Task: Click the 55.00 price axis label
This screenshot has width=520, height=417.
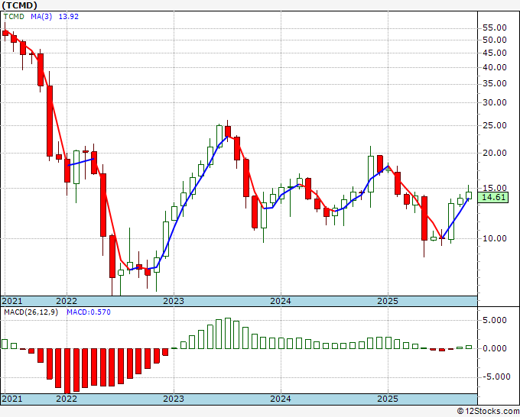Action: 495,27
